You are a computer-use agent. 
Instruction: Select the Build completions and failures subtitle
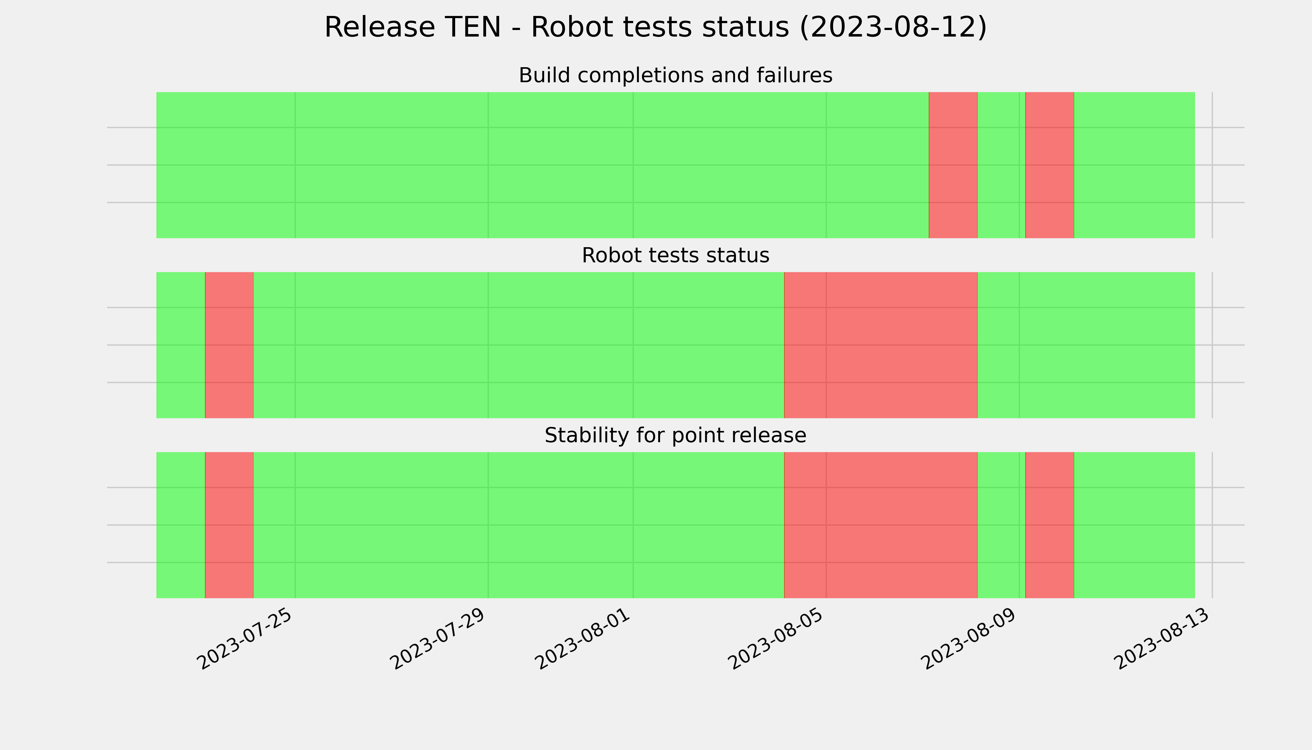(x=675, y=76)
